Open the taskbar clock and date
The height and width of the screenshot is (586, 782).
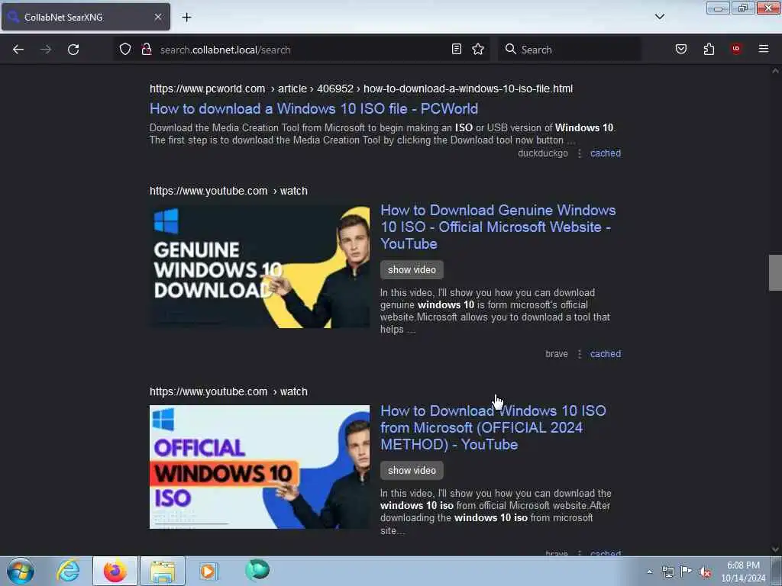(743, 572)
